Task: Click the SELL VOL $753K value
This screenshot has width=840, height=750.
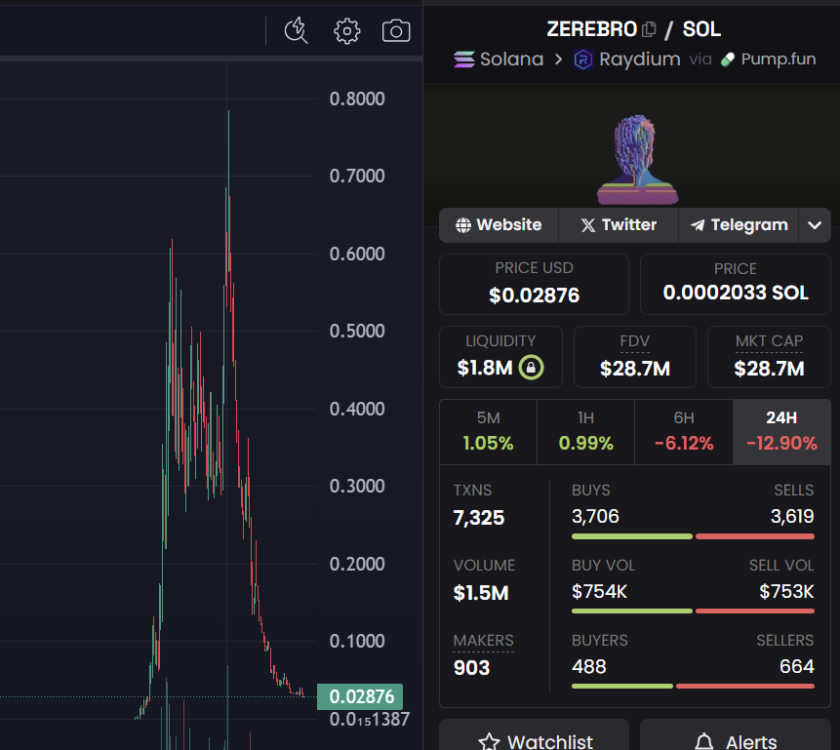Action: pos(786,591)
